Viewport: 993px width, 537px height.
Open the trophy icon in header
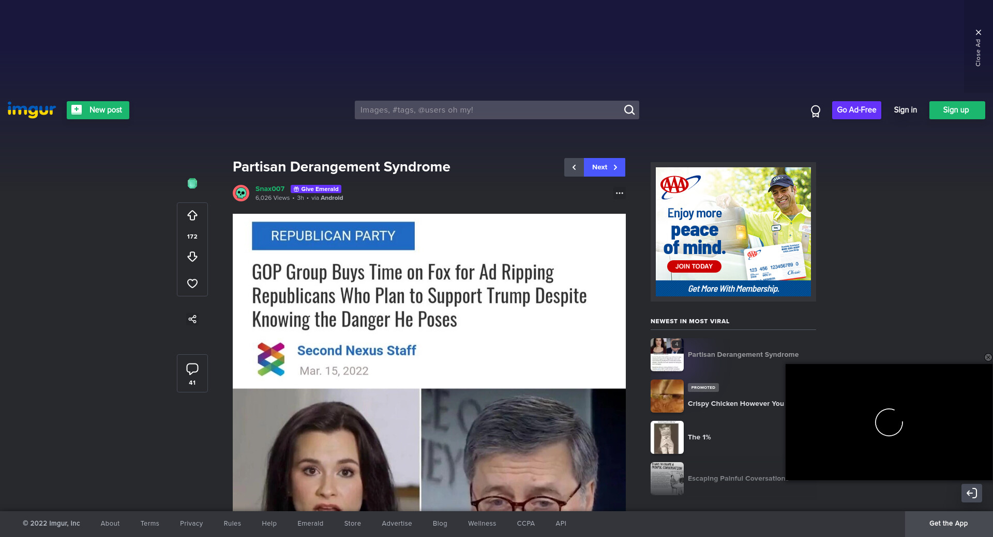816,110
